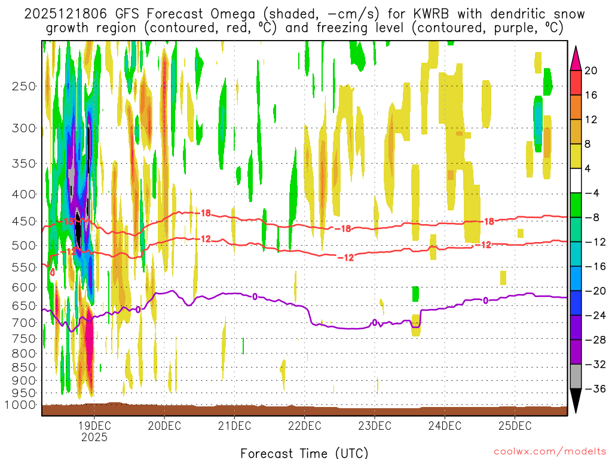Viewport: 612px width, 459px height.
Task: Click the colorbar value label 20
Action: tap(591, 71)
